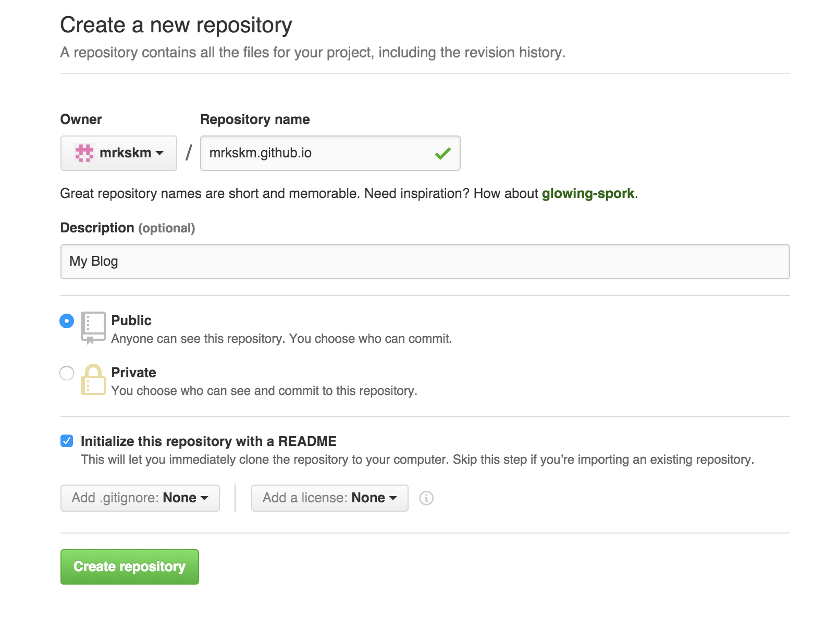837x619 pixels.
Task: Click the Create a new repository heading
Action: click(x=176, y=25)
